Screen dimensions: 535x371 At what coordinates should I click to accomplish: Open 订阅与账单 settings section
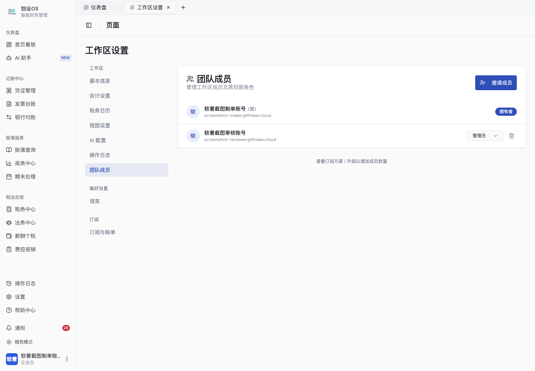pos(127,232)
